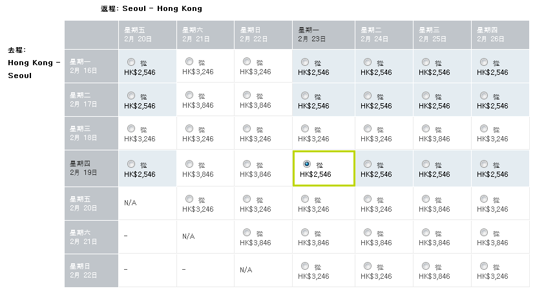Screen dimensions: 535x293
Task: Select Feb 18 outbound, Feb 24 return option
Action: [x=368, y=129]
